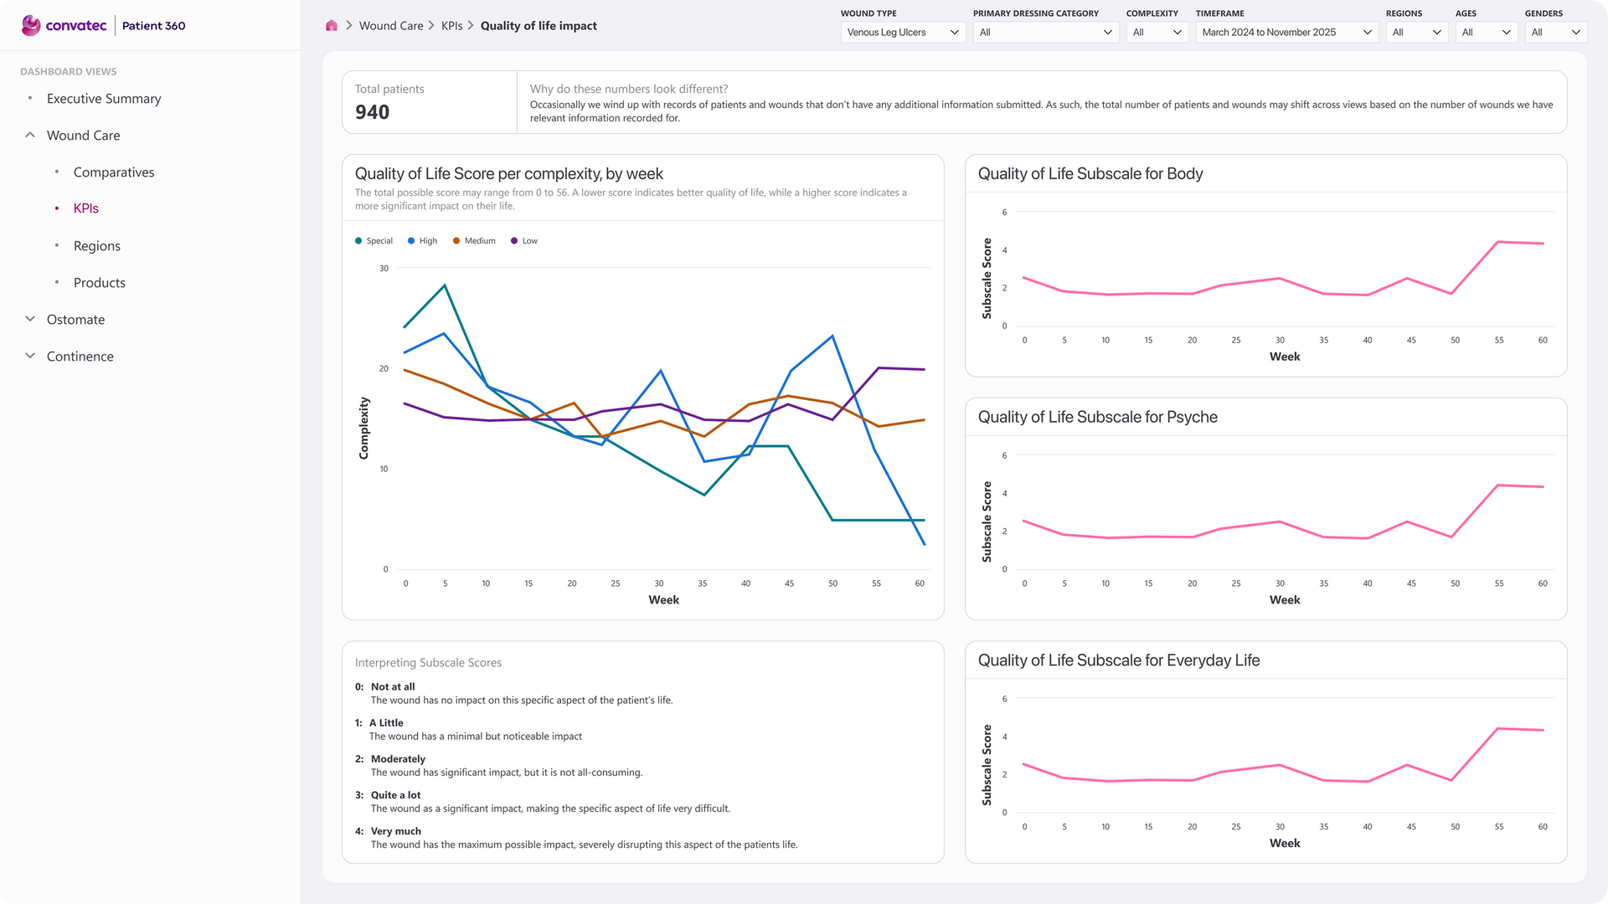1608x904 pixels.
Task: Open the Genders filter dropdown
Action: click(1555, 33)
